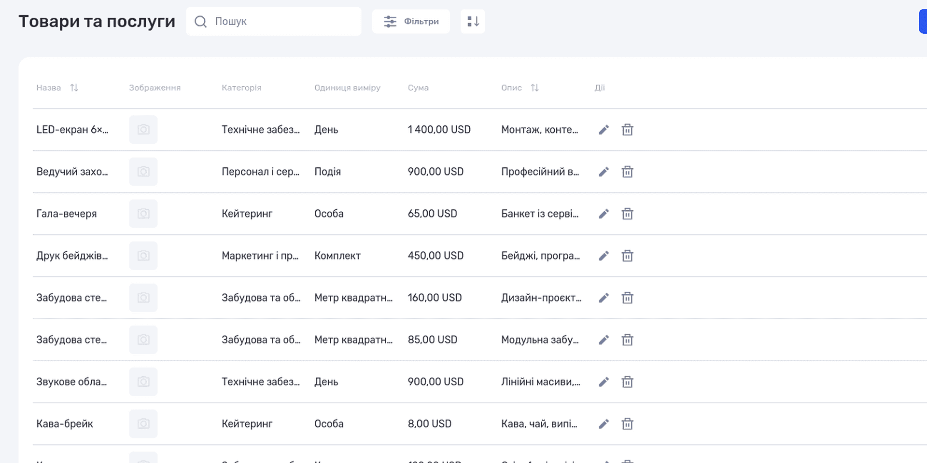Screen dimensions: 927x463
Task: Select the 1 400,00 USD amount
Action: click(x=439, y=130)
